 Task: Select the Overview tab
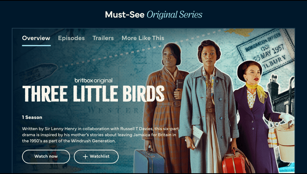click(36, 38)
